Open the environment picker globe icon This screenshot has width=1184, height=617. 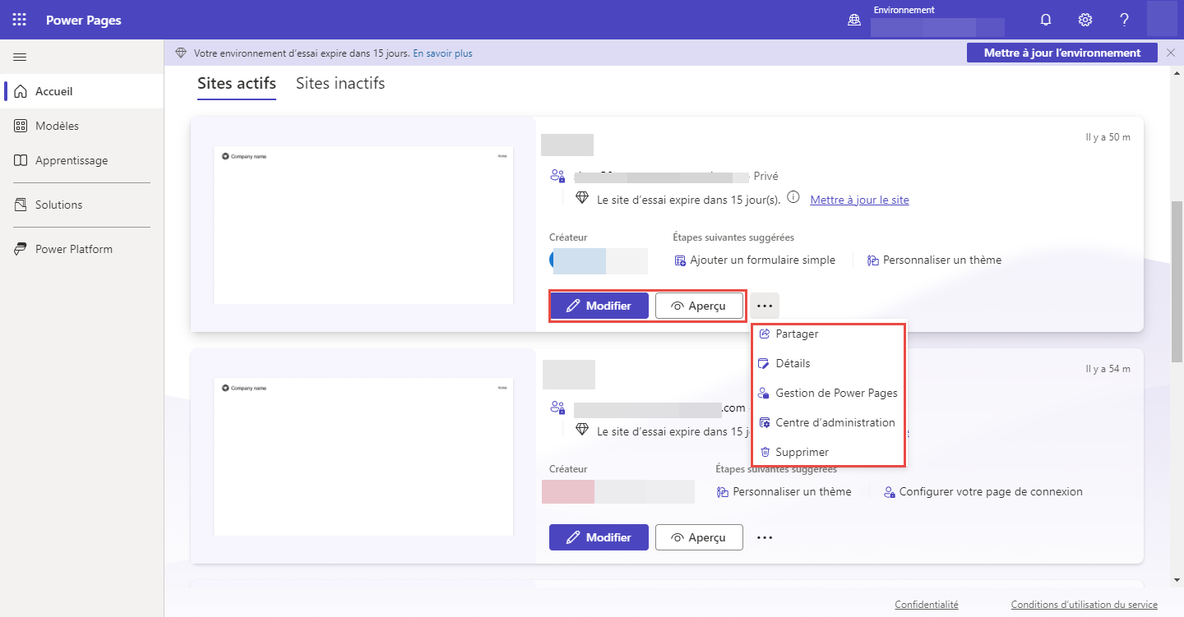[x=854, y=21]
